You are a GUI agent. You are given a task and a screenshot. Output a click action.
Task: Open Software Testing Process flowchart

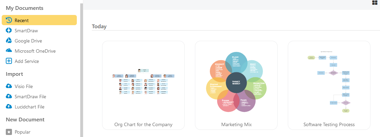point(329,85)
